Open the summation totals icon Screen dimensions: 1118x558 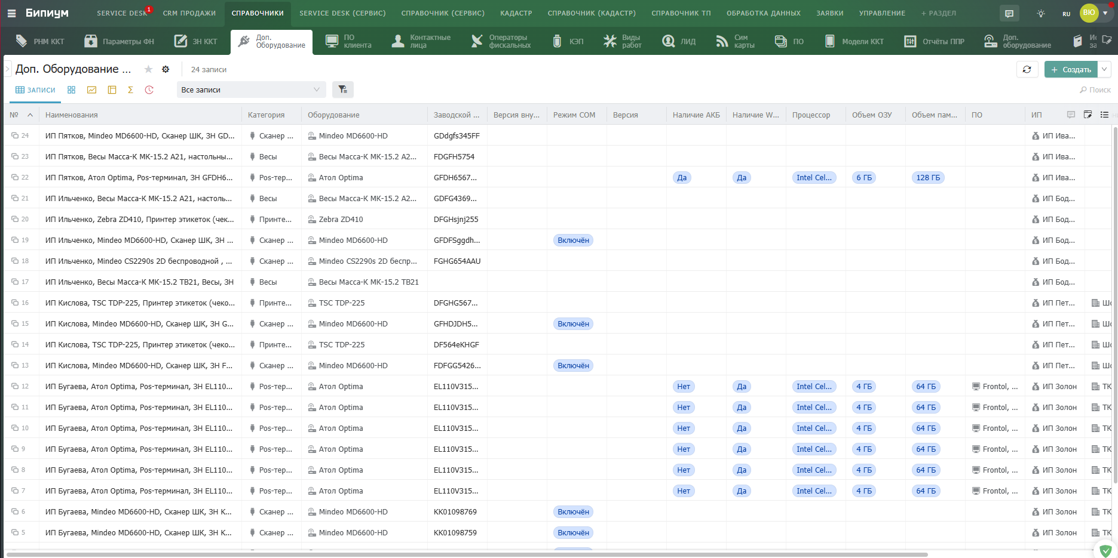pyautogui.click(x=130, y=90)
